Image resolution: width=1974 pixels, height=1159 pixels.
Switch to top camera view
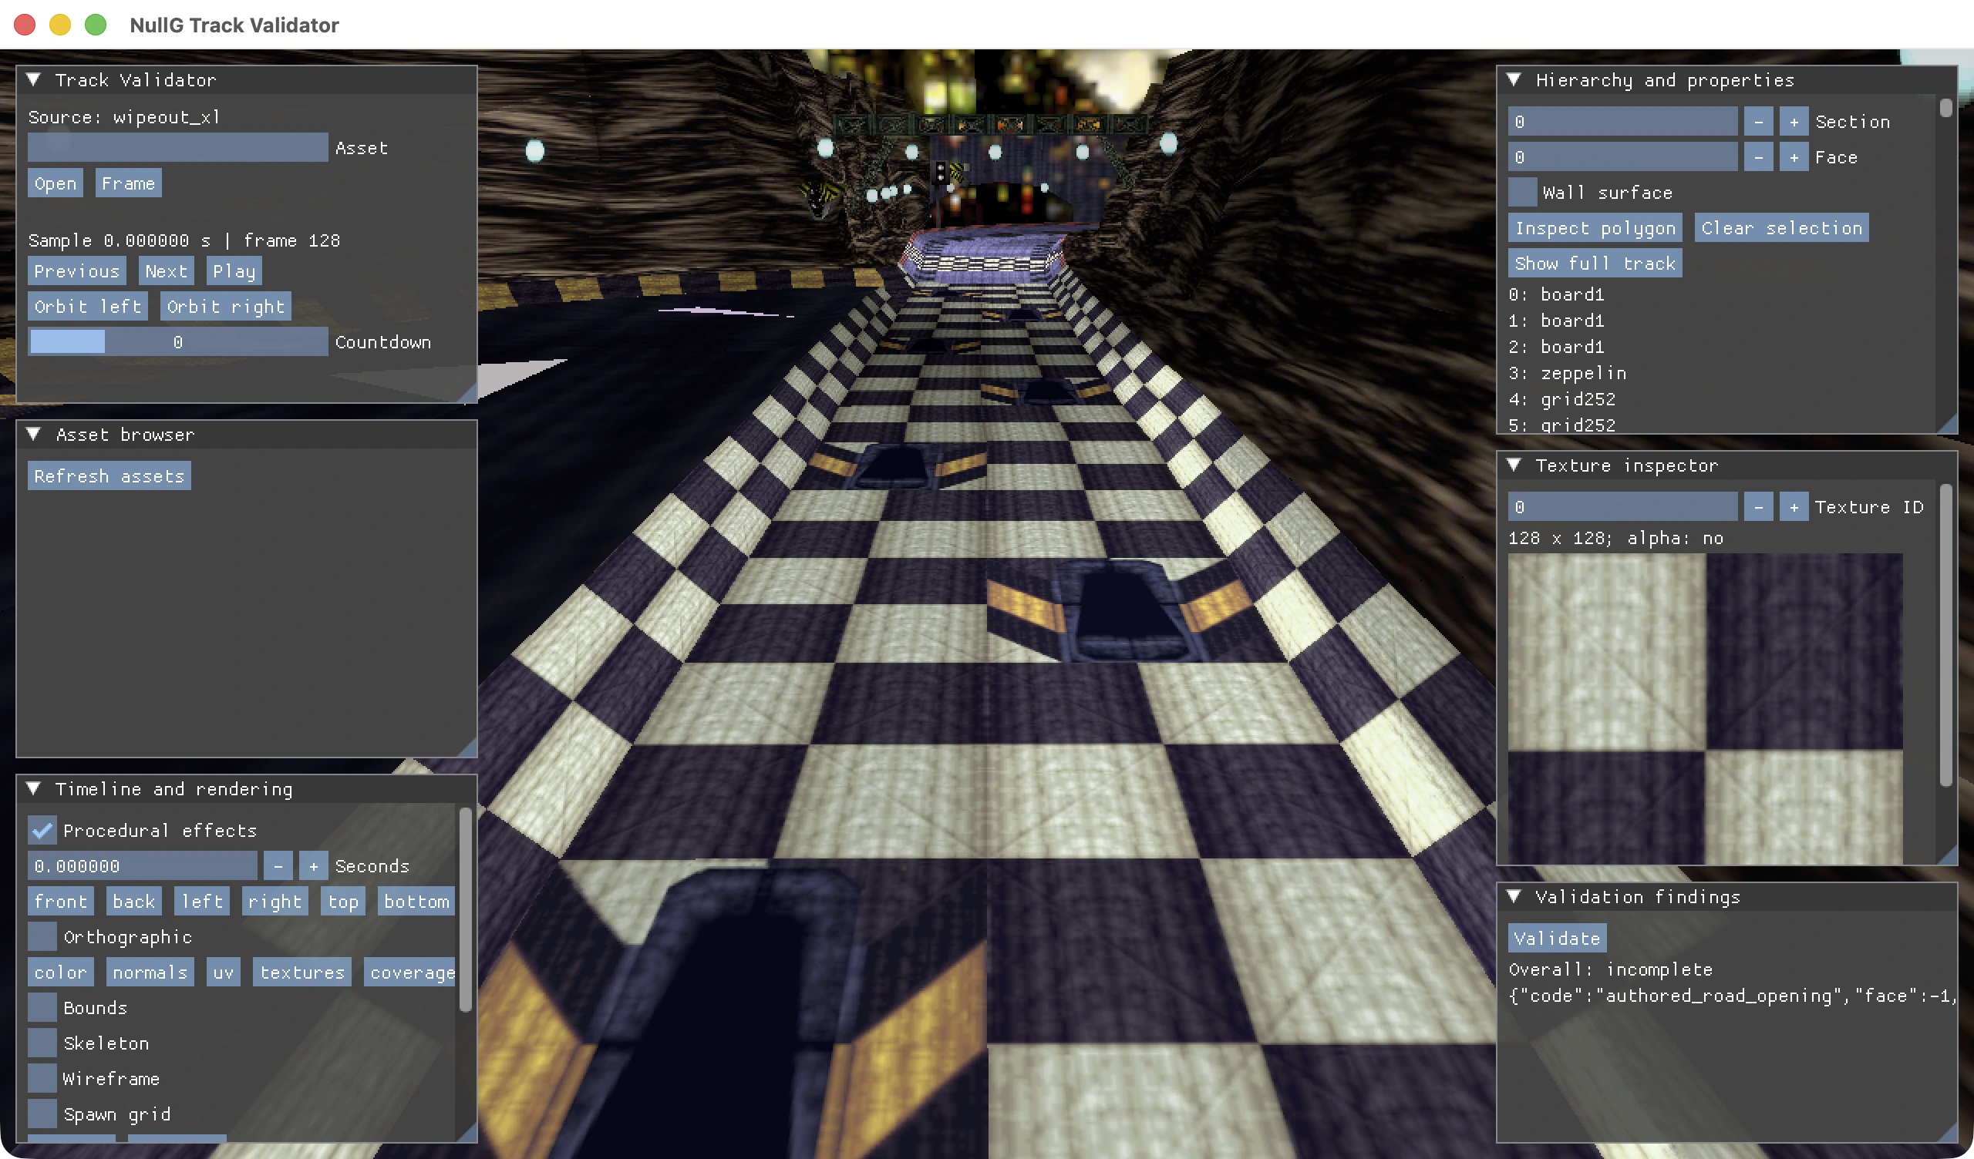[x=343, y=901]
